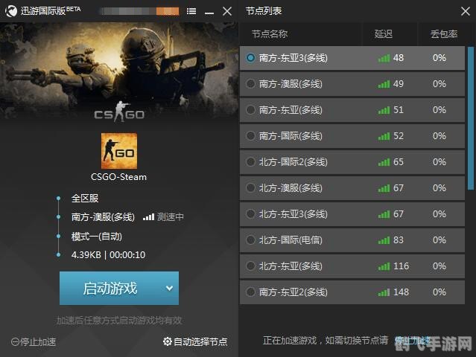Select radio for 南方-东亚(多线)
This screenshot has width=476, height=357.
point(250,110)
